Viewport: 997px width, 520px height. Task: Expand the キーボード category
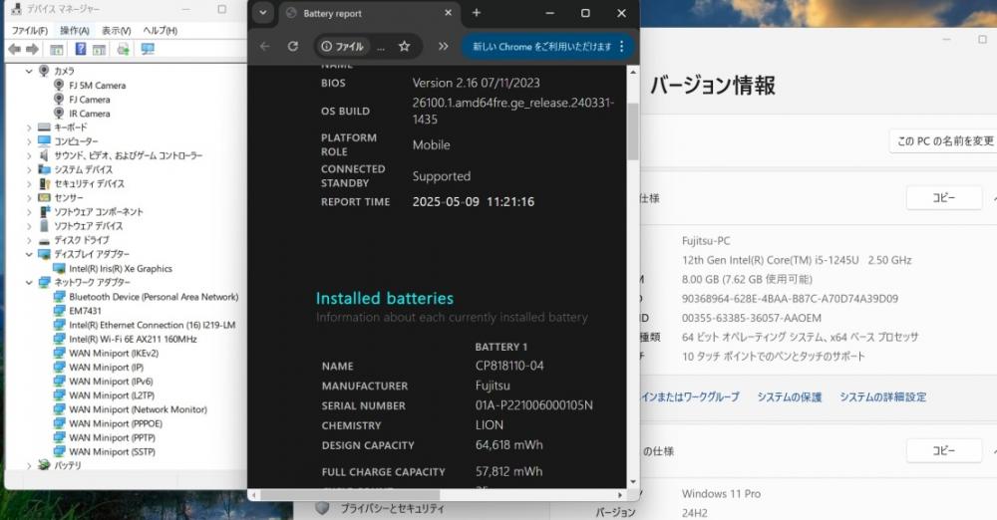point(29,128)
